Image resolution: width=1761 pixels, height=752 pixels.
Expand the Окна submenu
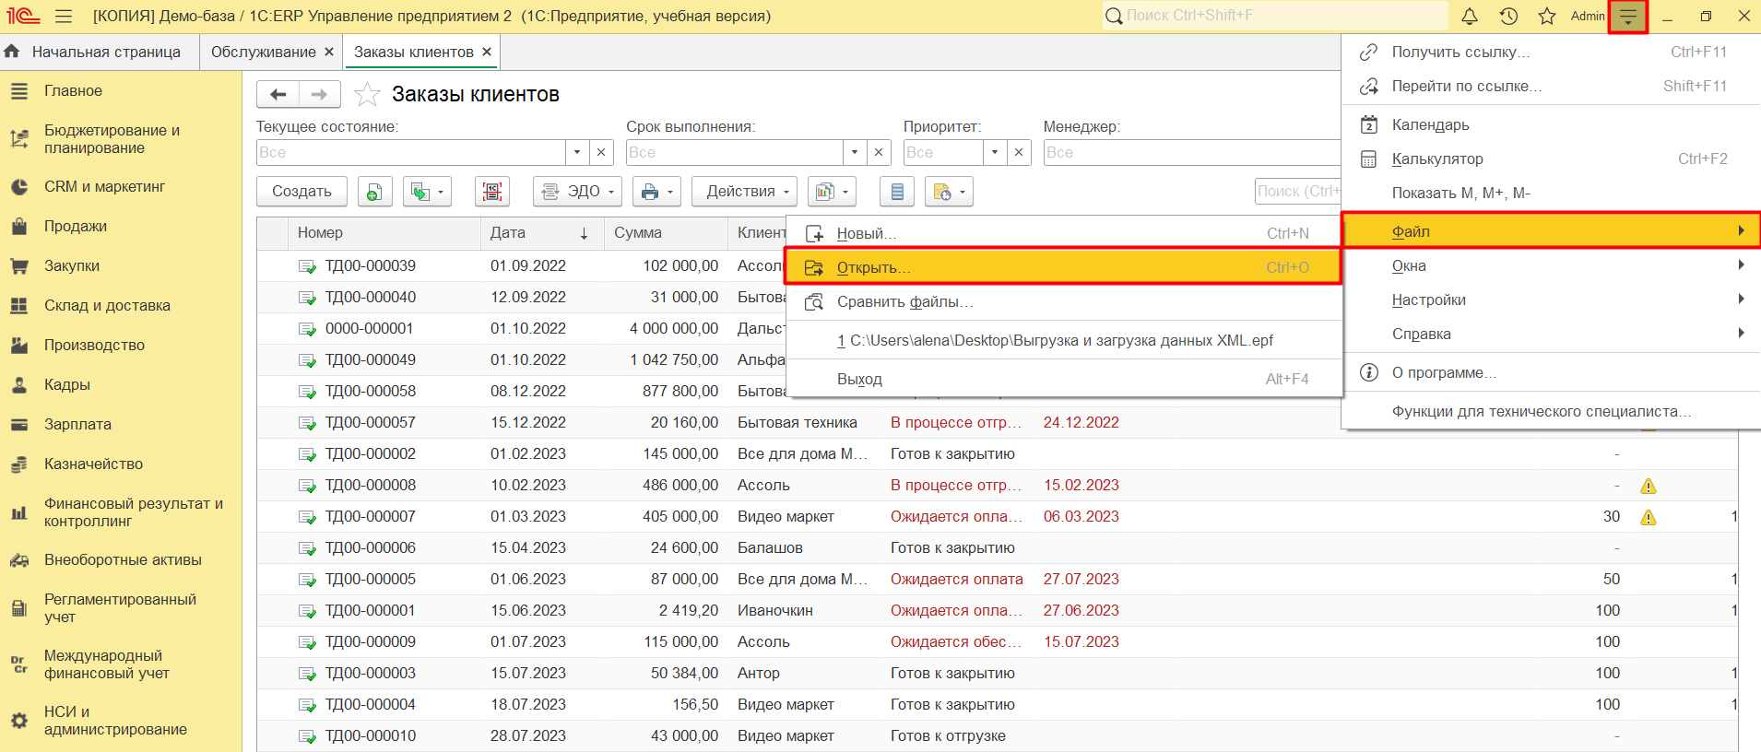1551,265
